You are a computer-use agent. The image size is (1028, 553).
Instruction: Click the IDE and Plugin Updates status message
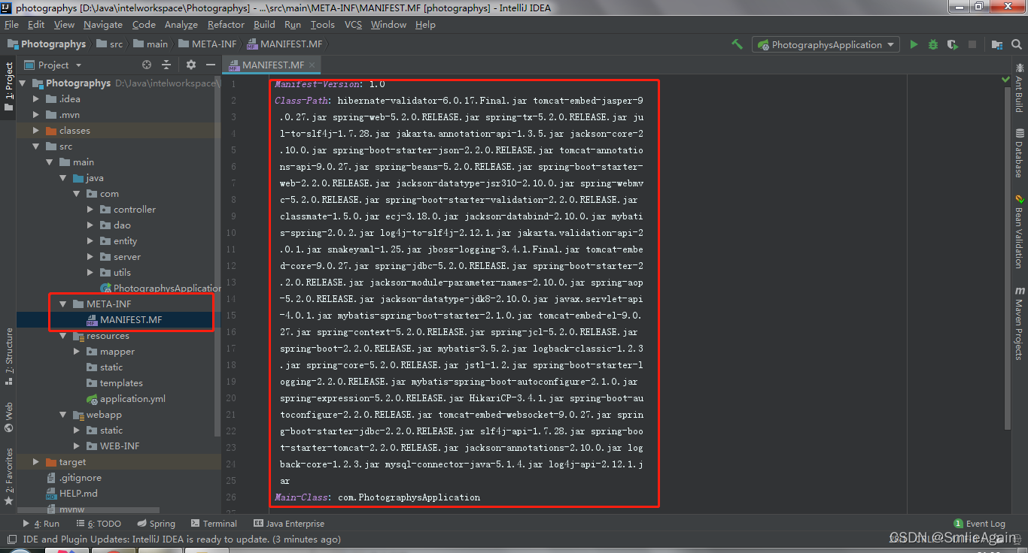(181, 539)
